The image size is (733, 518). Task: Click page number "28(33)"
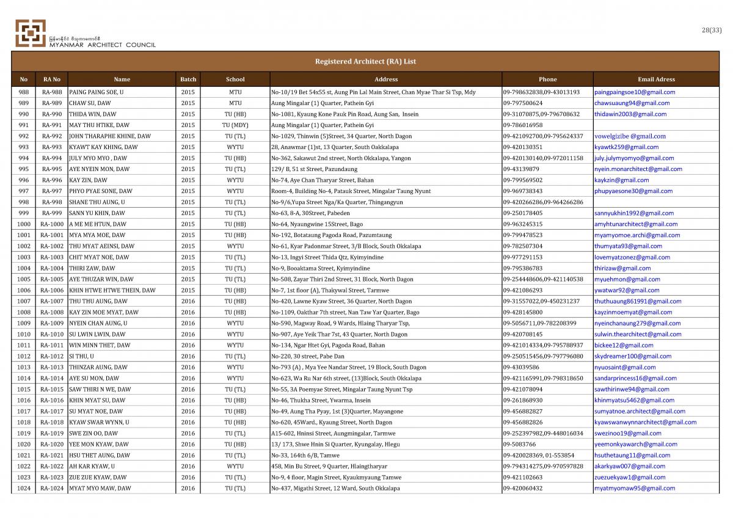[712, 30]
